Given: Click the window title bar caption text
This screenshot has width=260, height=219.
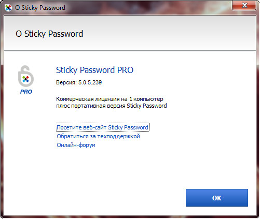Looking at the screenshot, I should click(40, 8).
